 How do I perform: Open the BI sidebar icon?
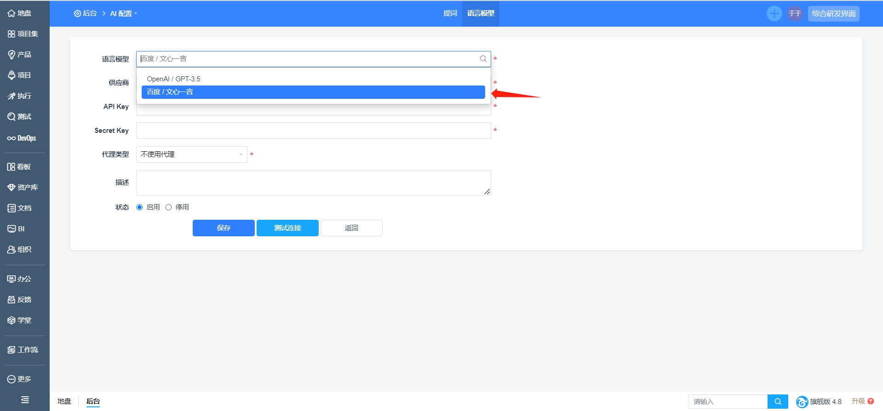(16, 228)
